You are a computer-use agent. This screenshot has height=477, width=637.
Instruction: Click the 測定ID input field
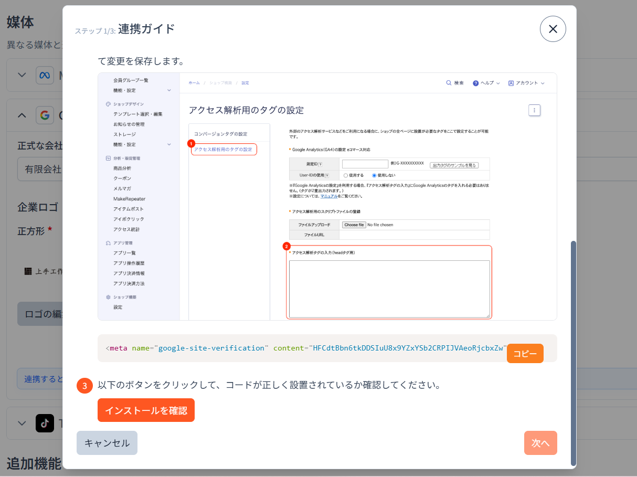(x=365, y=164)
